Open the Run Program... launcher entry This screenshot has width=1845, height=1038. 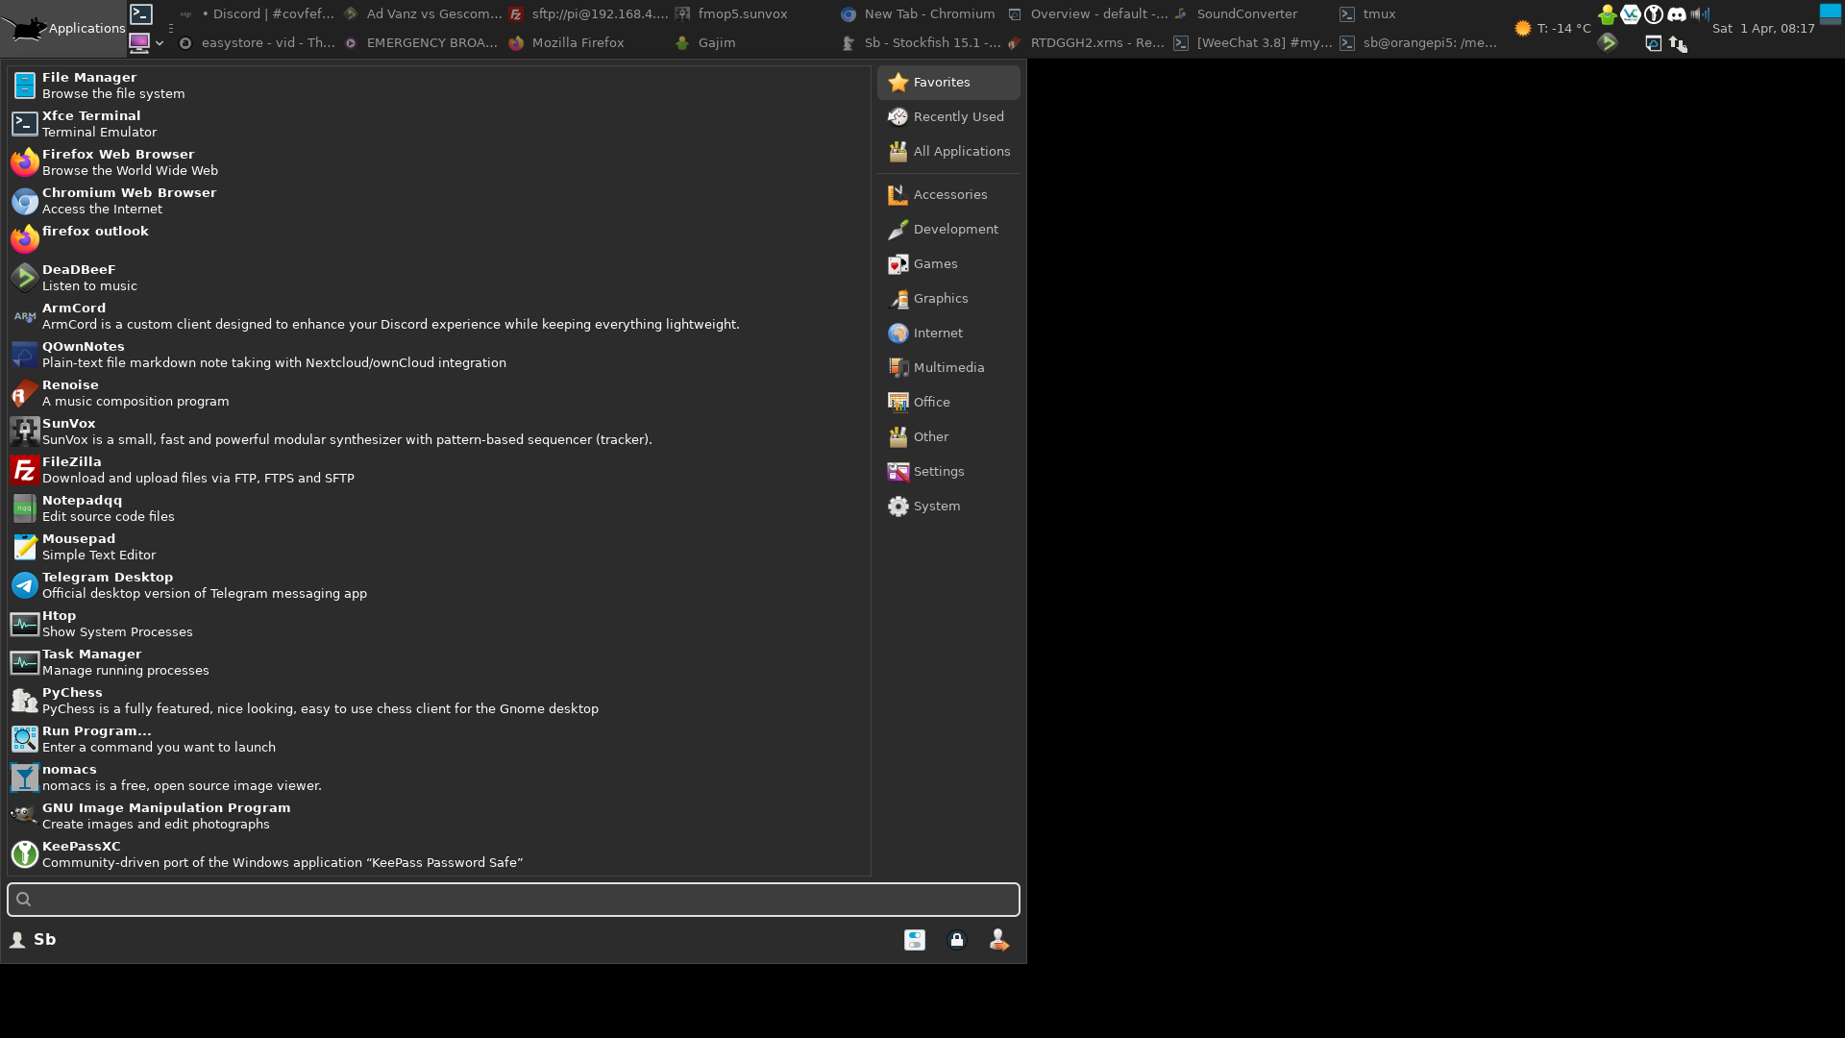pyautogui.click(x=438, y=739)
